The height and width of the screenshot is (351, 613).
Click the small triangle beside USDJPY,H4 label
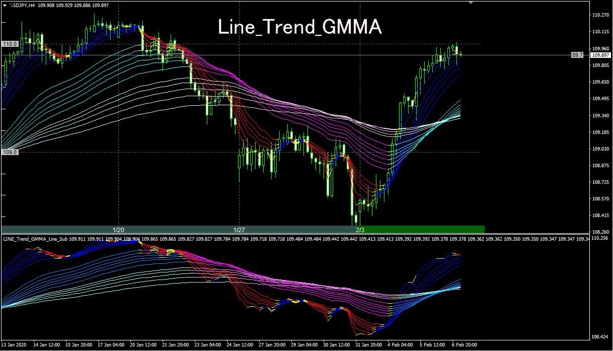(4, 5)
